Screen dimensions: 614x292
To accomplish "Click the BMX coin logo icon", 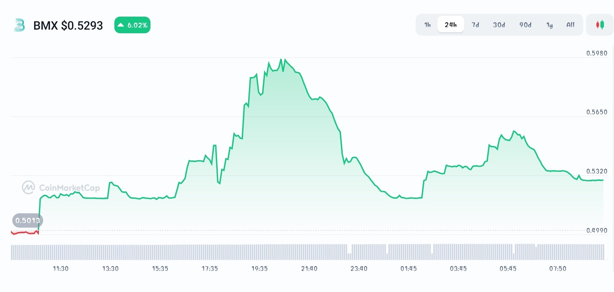I will [19, 25].
